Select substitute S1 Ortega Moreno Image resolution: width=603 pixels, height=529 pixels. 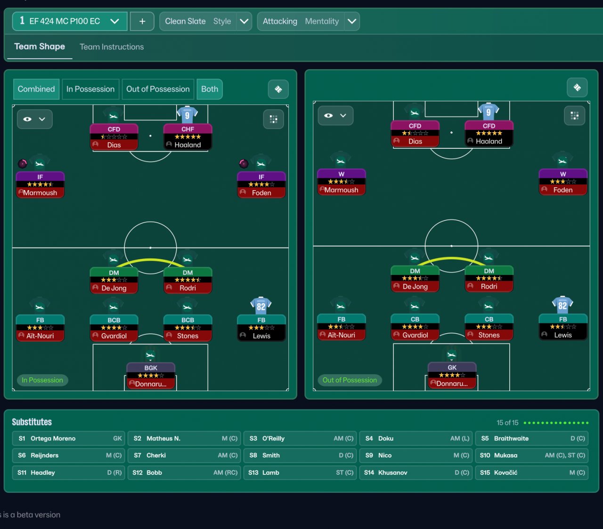click(68, 439)
